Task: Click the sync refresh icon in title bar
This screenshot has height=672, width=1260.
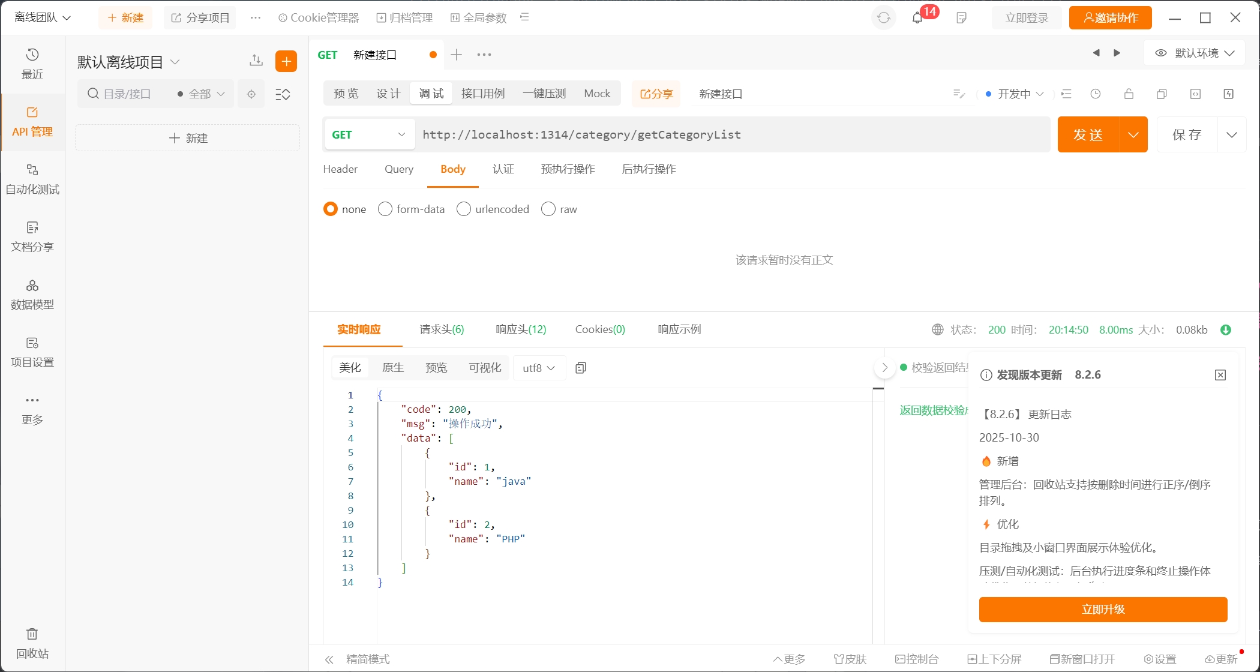Action: click(884, 18)
